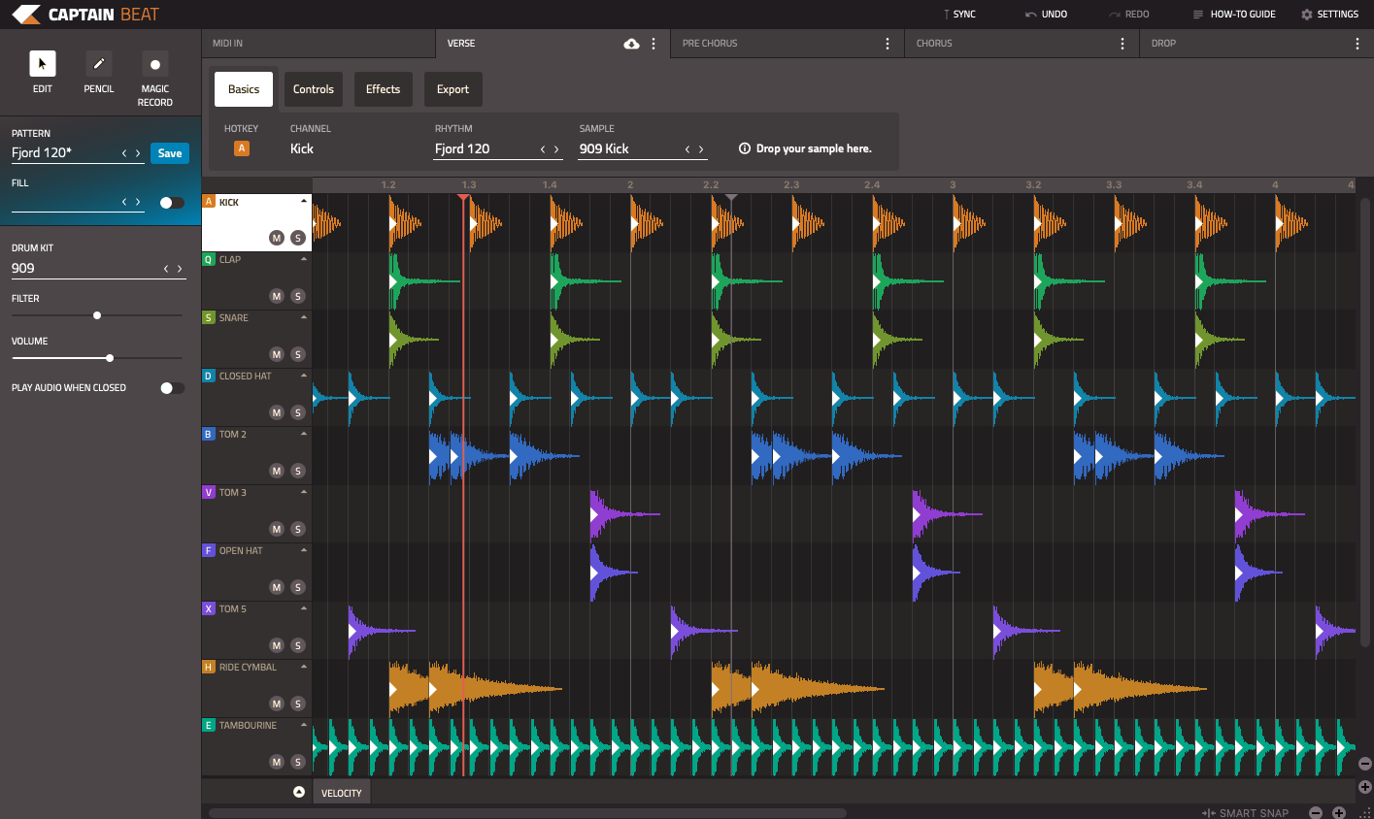The height and width of the screenshot is (819, 1374).
Task: Open the Controls tab
Action: point(314,89)
